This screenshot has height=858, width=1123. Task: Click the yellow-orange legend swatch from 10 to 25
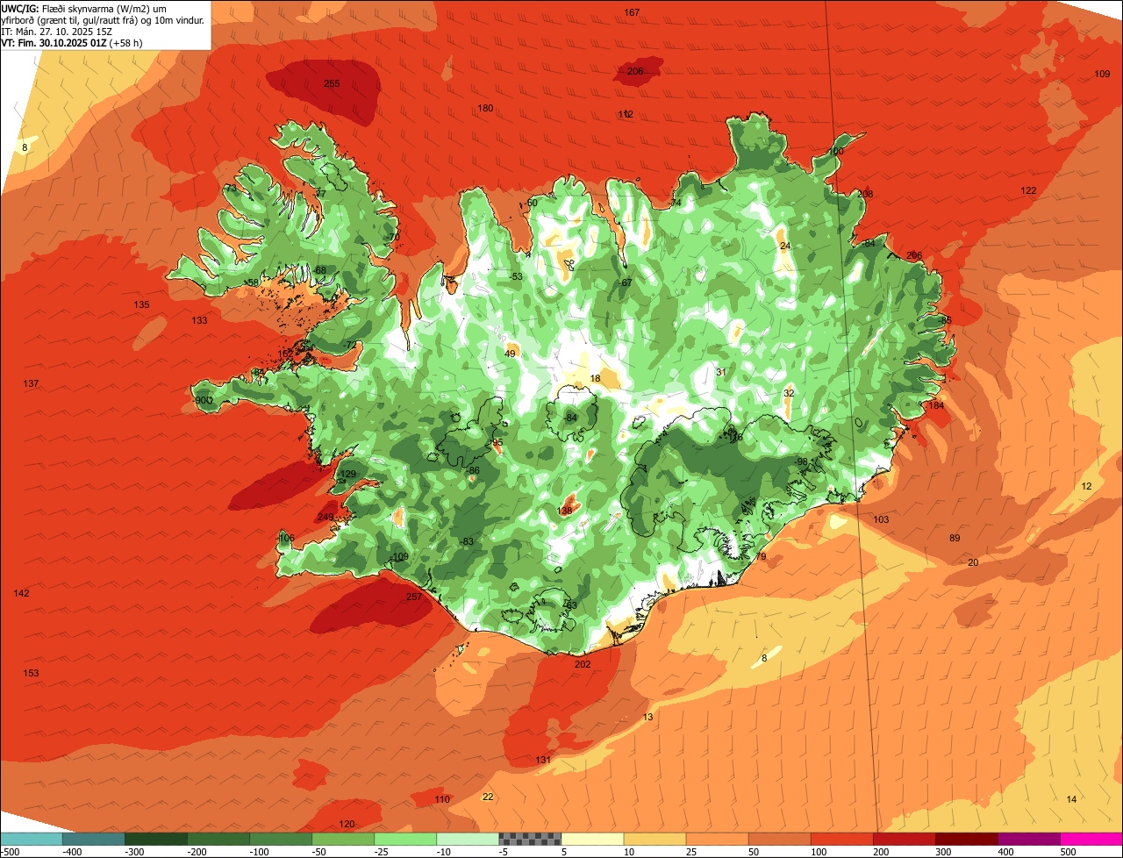[x=654, y=839]
